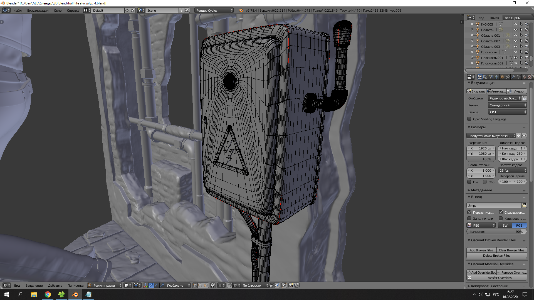Open the Modifiers wrench tab
The image size is (534, 300).
(x=513, y=77)
